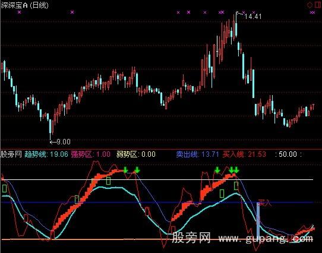Click the double purple marker below corner icons
322x253 pixels.
312,12
